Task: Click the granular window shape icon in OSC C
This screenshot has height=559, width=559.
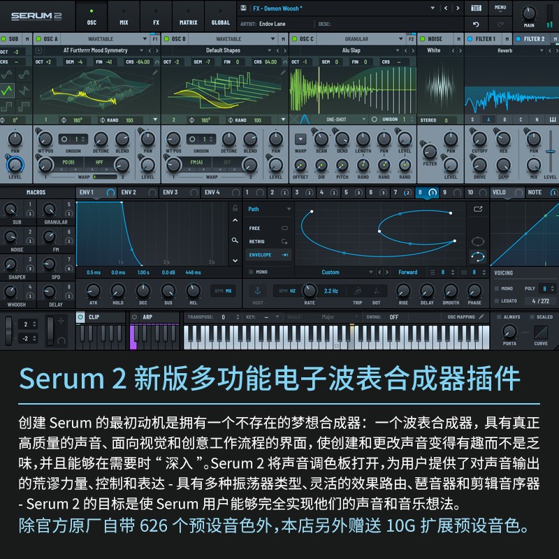Action: pyautogui.click(x=304, y=119)
